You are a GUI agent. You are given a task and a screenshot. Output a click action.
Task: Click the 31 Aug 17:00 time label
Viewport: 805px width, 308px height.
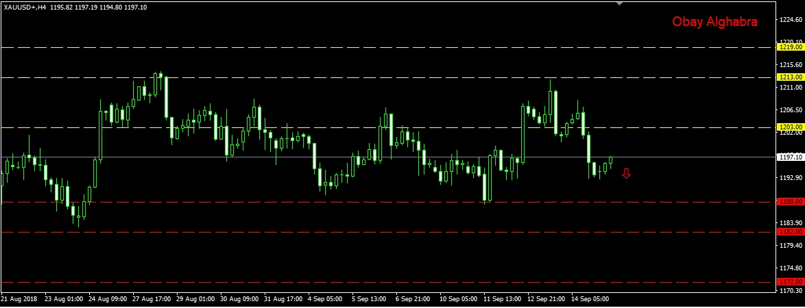[283, 299]
